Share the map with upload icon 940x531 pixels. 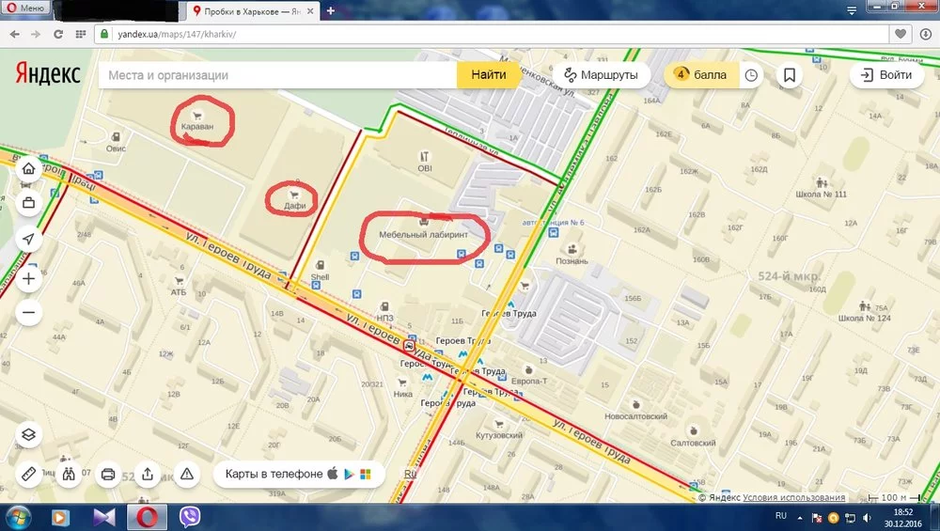coord(148,474)
